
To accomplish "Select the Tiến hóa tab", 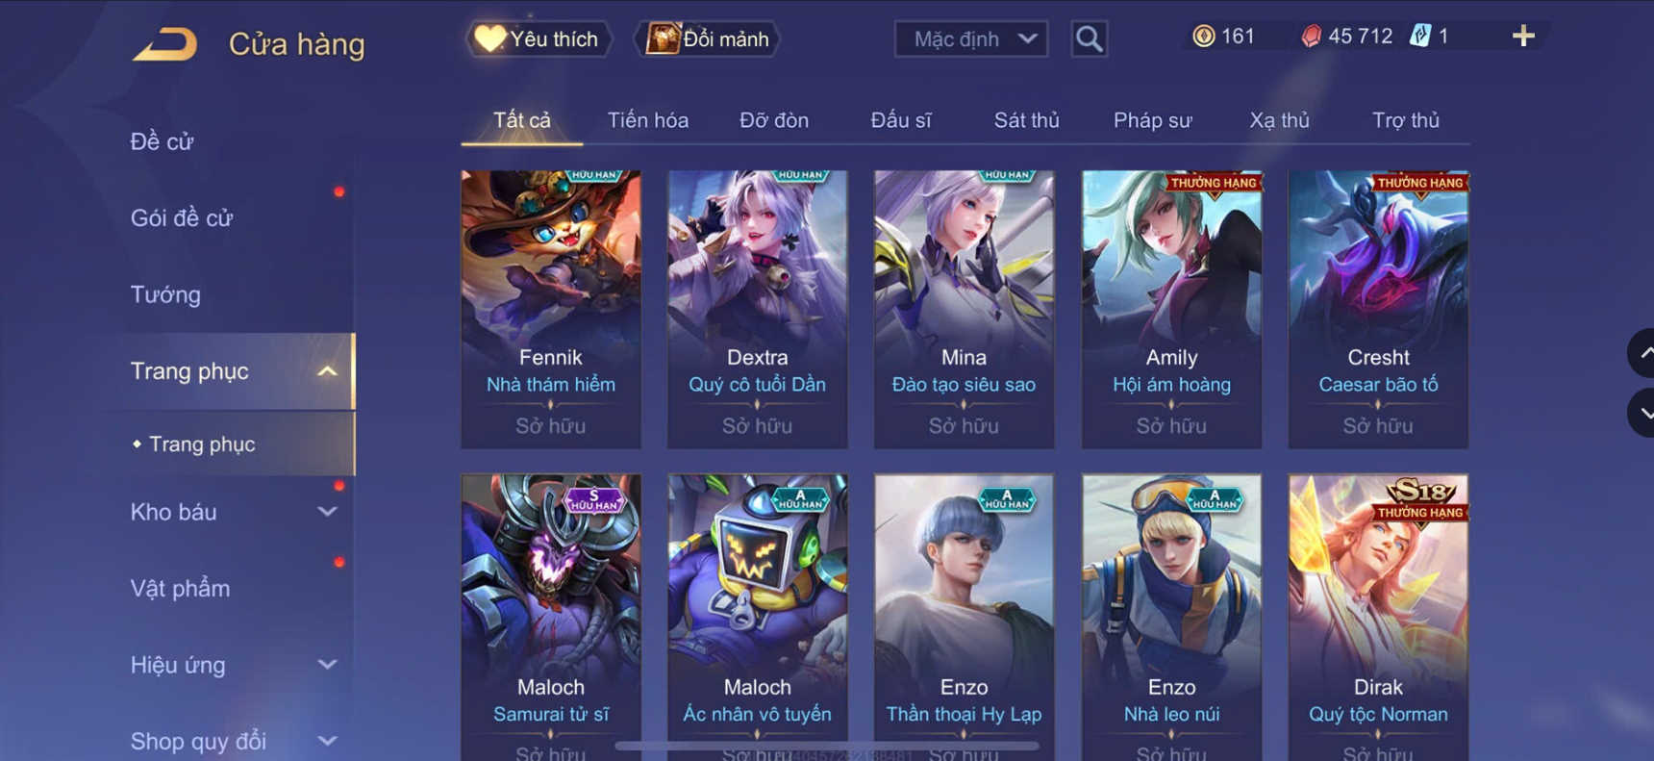I will click(647, 120).
